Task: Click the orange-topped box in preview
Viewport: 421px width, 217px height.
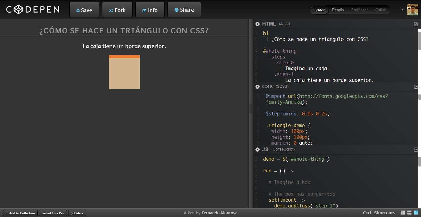Action: pos(124,72)
